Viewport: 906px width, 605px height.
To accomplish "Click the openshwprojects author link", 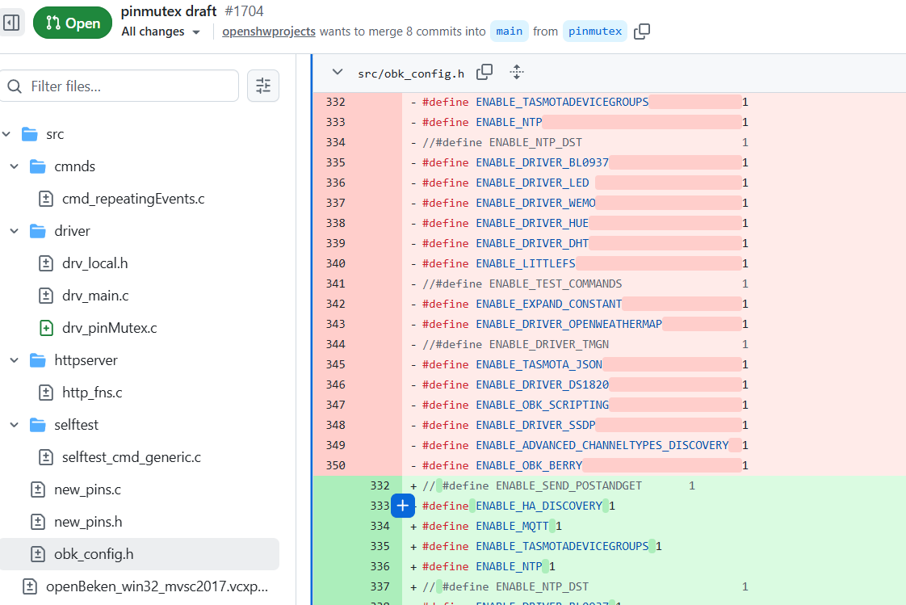I will click(269, 32).
